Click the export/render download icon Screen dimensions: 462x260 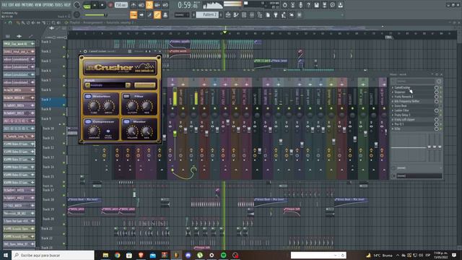pyautogui.click(x=340, y=5)
